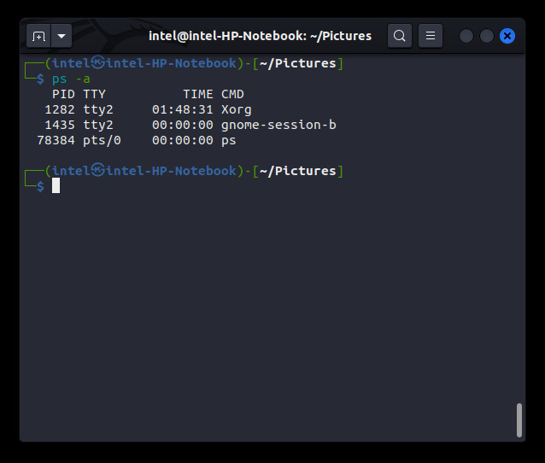Click the time value 01:48:31
The height and width of the screenshot is (463, 545).
tap(183, 109)
